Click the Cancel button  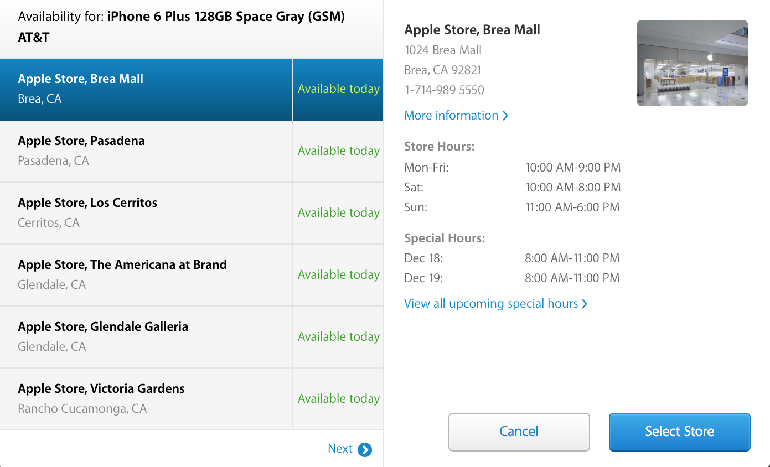click(x=519, y=432)
